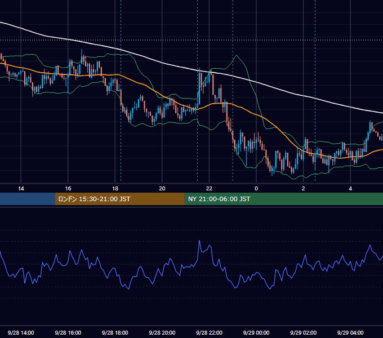The width and height of the screenshot is (383, 338).
Task: Click the hour label 2
Action: pyautogui.click(x=304, y=189)
